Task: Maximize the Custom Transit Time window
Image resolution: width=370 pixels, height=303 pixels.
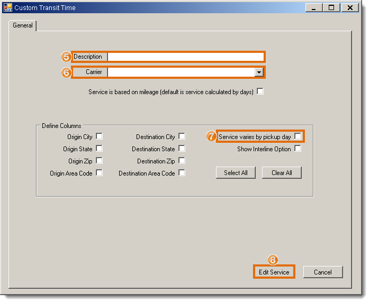Action: pyautogui.click(x=331, y=8)
